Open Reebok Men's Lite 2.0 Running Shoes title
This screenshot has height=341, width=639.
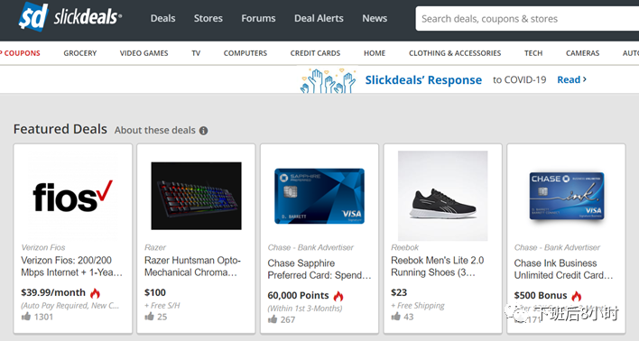(x=437, y=266)
